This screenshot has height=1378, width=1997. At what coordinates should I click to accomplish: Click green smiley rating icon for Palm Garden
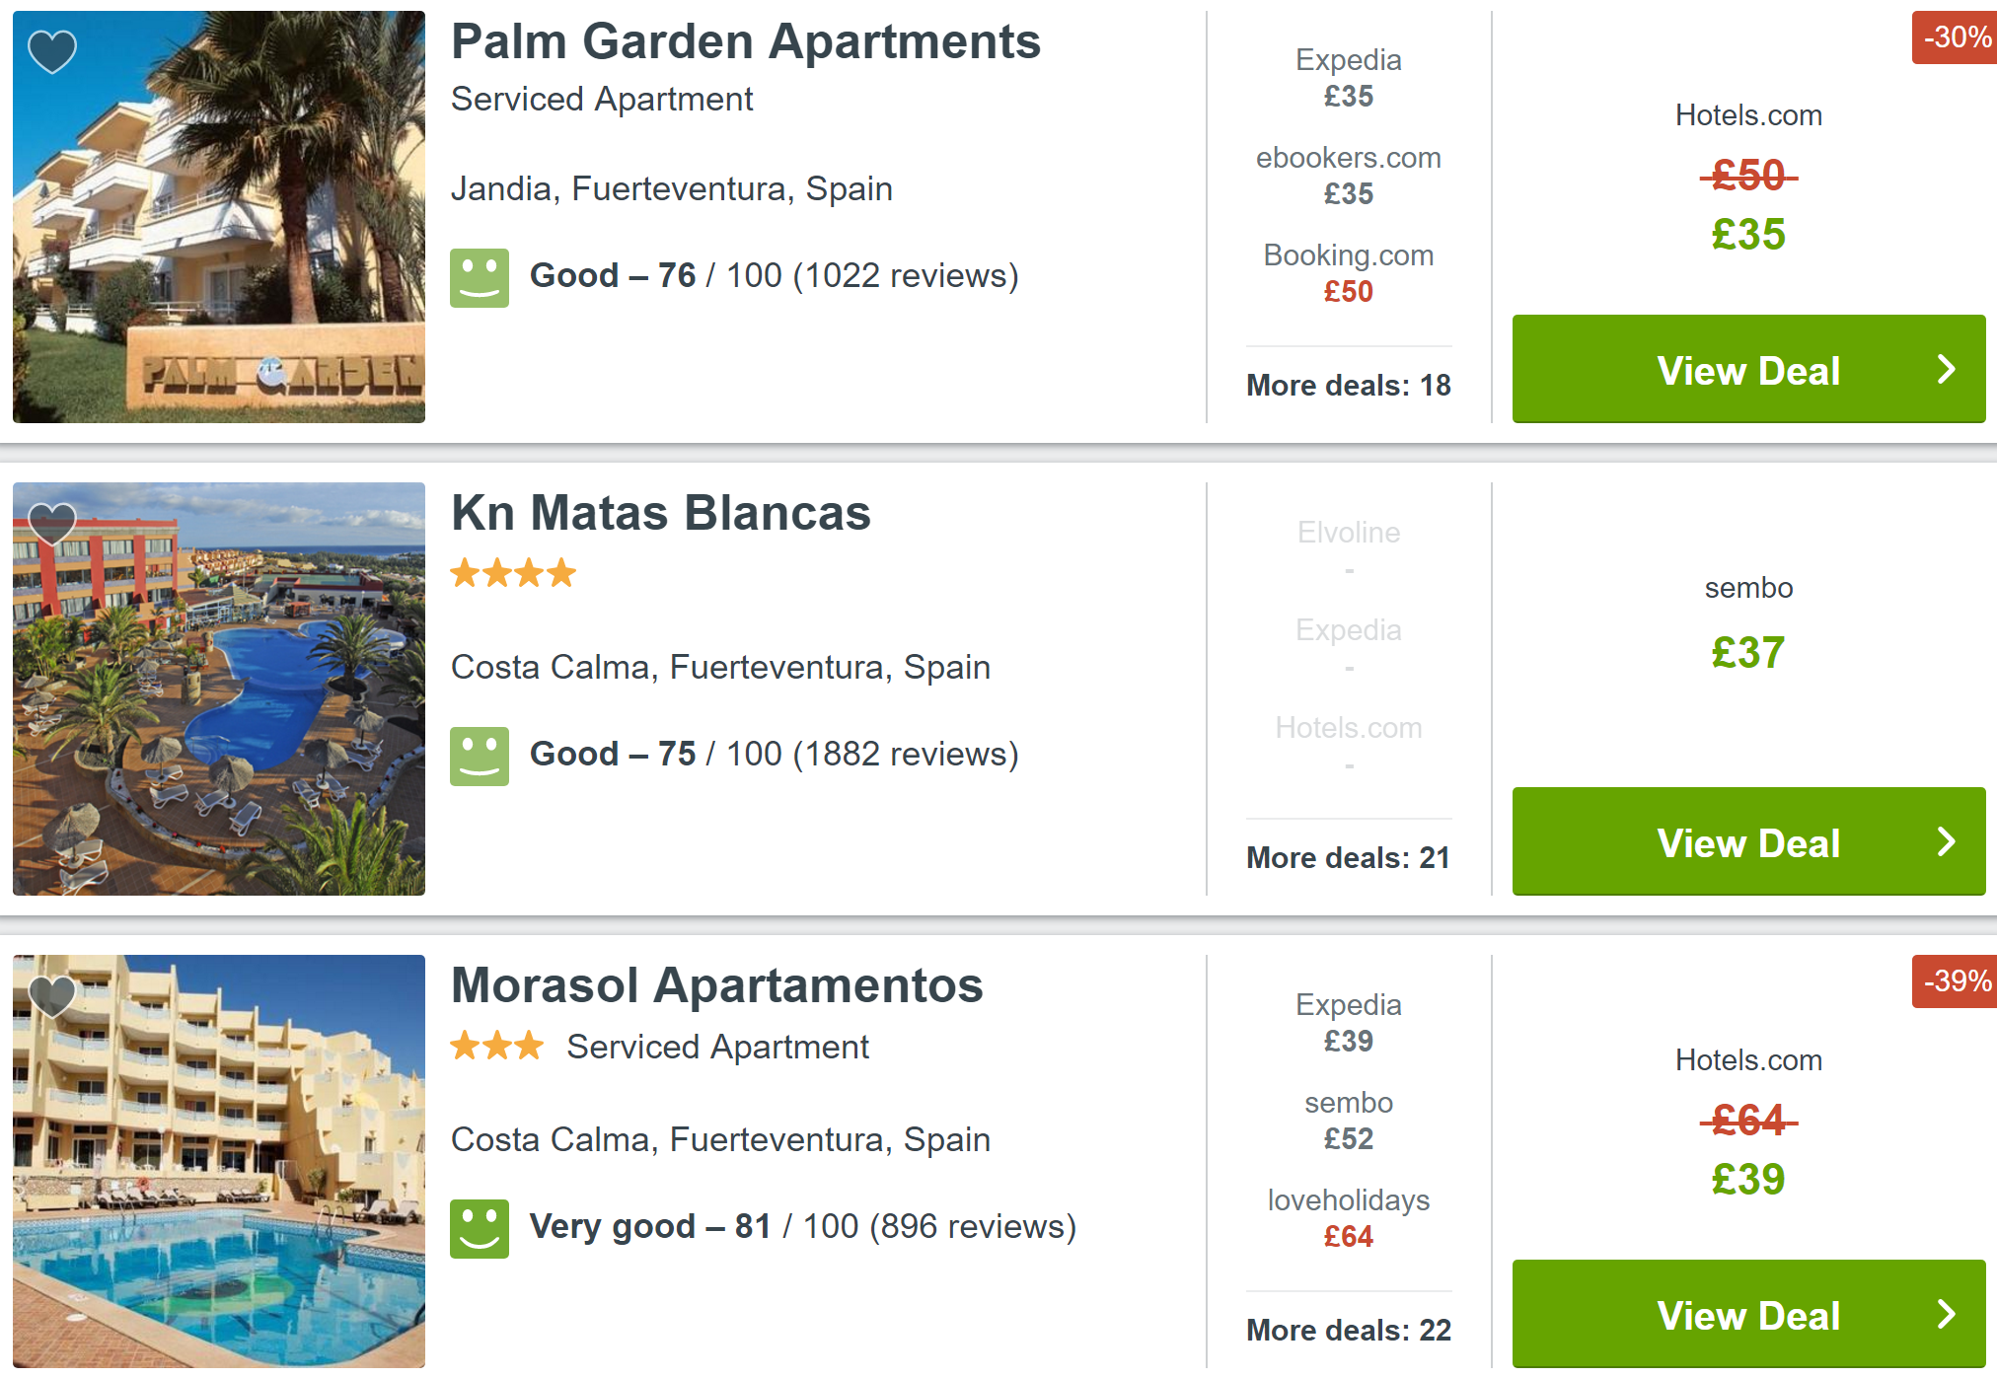[x=480, y=277]
